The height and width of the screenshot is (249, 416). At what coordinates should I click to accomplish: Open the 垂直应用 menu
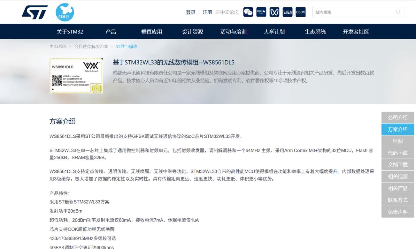(152, 31)
